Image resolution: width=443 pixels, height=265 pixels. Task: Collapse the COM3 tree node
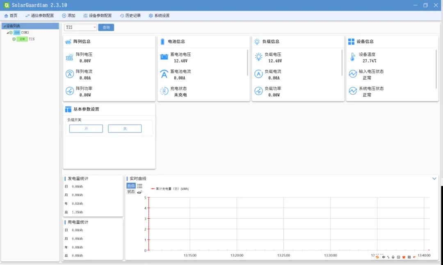click(7, 33)
